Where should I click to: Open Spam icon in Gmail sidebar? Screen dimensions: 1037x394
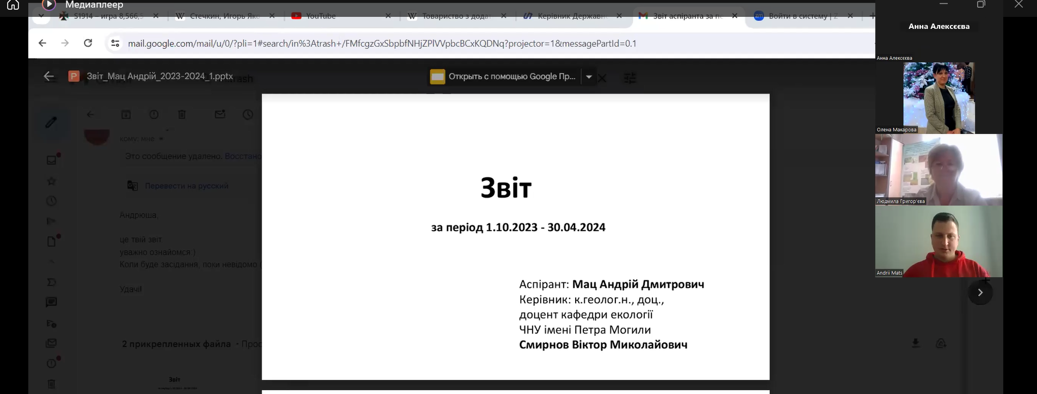coord(52,364)
